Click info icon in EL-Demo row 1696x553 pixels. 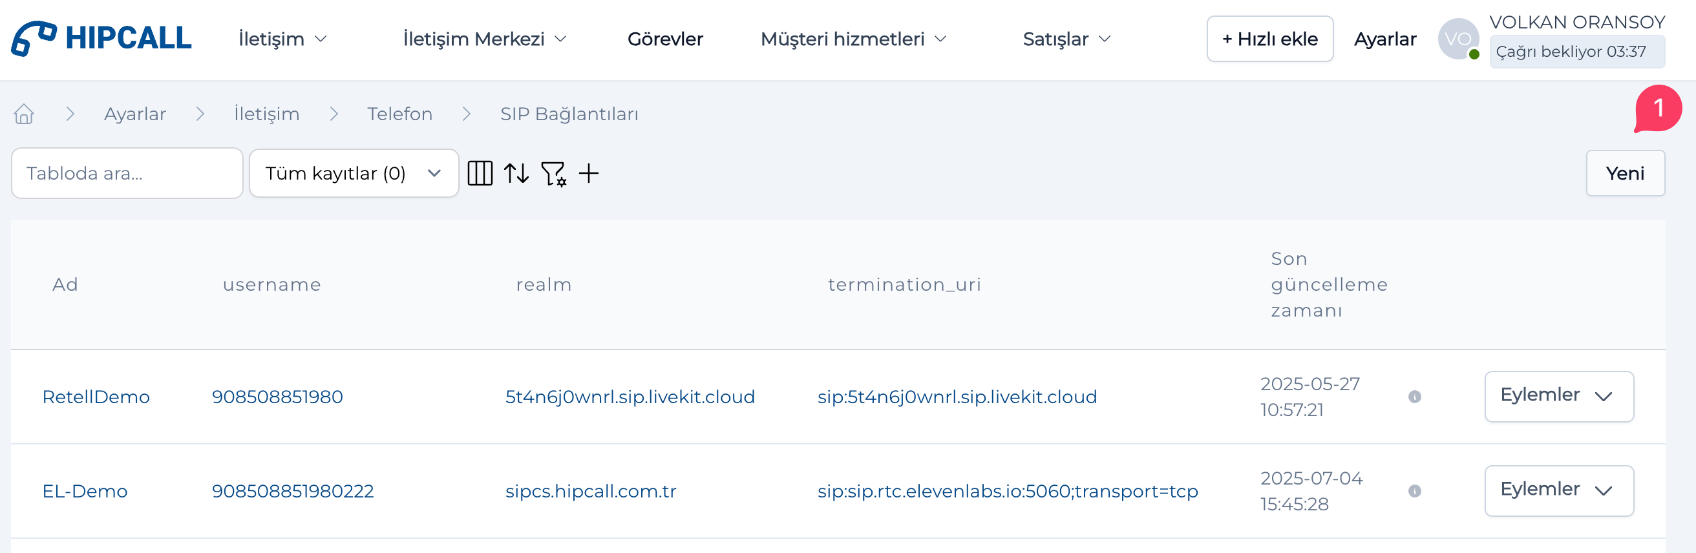[1414, 490]
